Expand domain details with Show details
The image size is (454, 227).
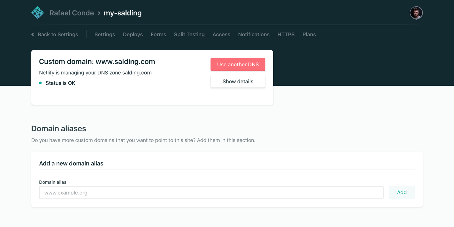[238, 81]
